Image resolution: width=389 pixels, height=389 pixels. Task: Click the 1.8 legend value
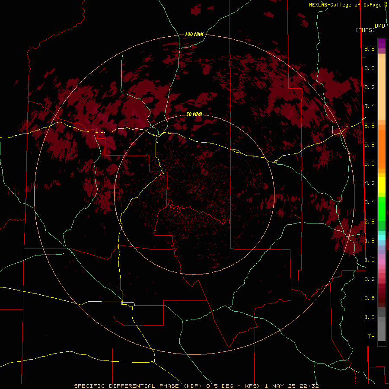pyautogui.click(x=370, y=241)
